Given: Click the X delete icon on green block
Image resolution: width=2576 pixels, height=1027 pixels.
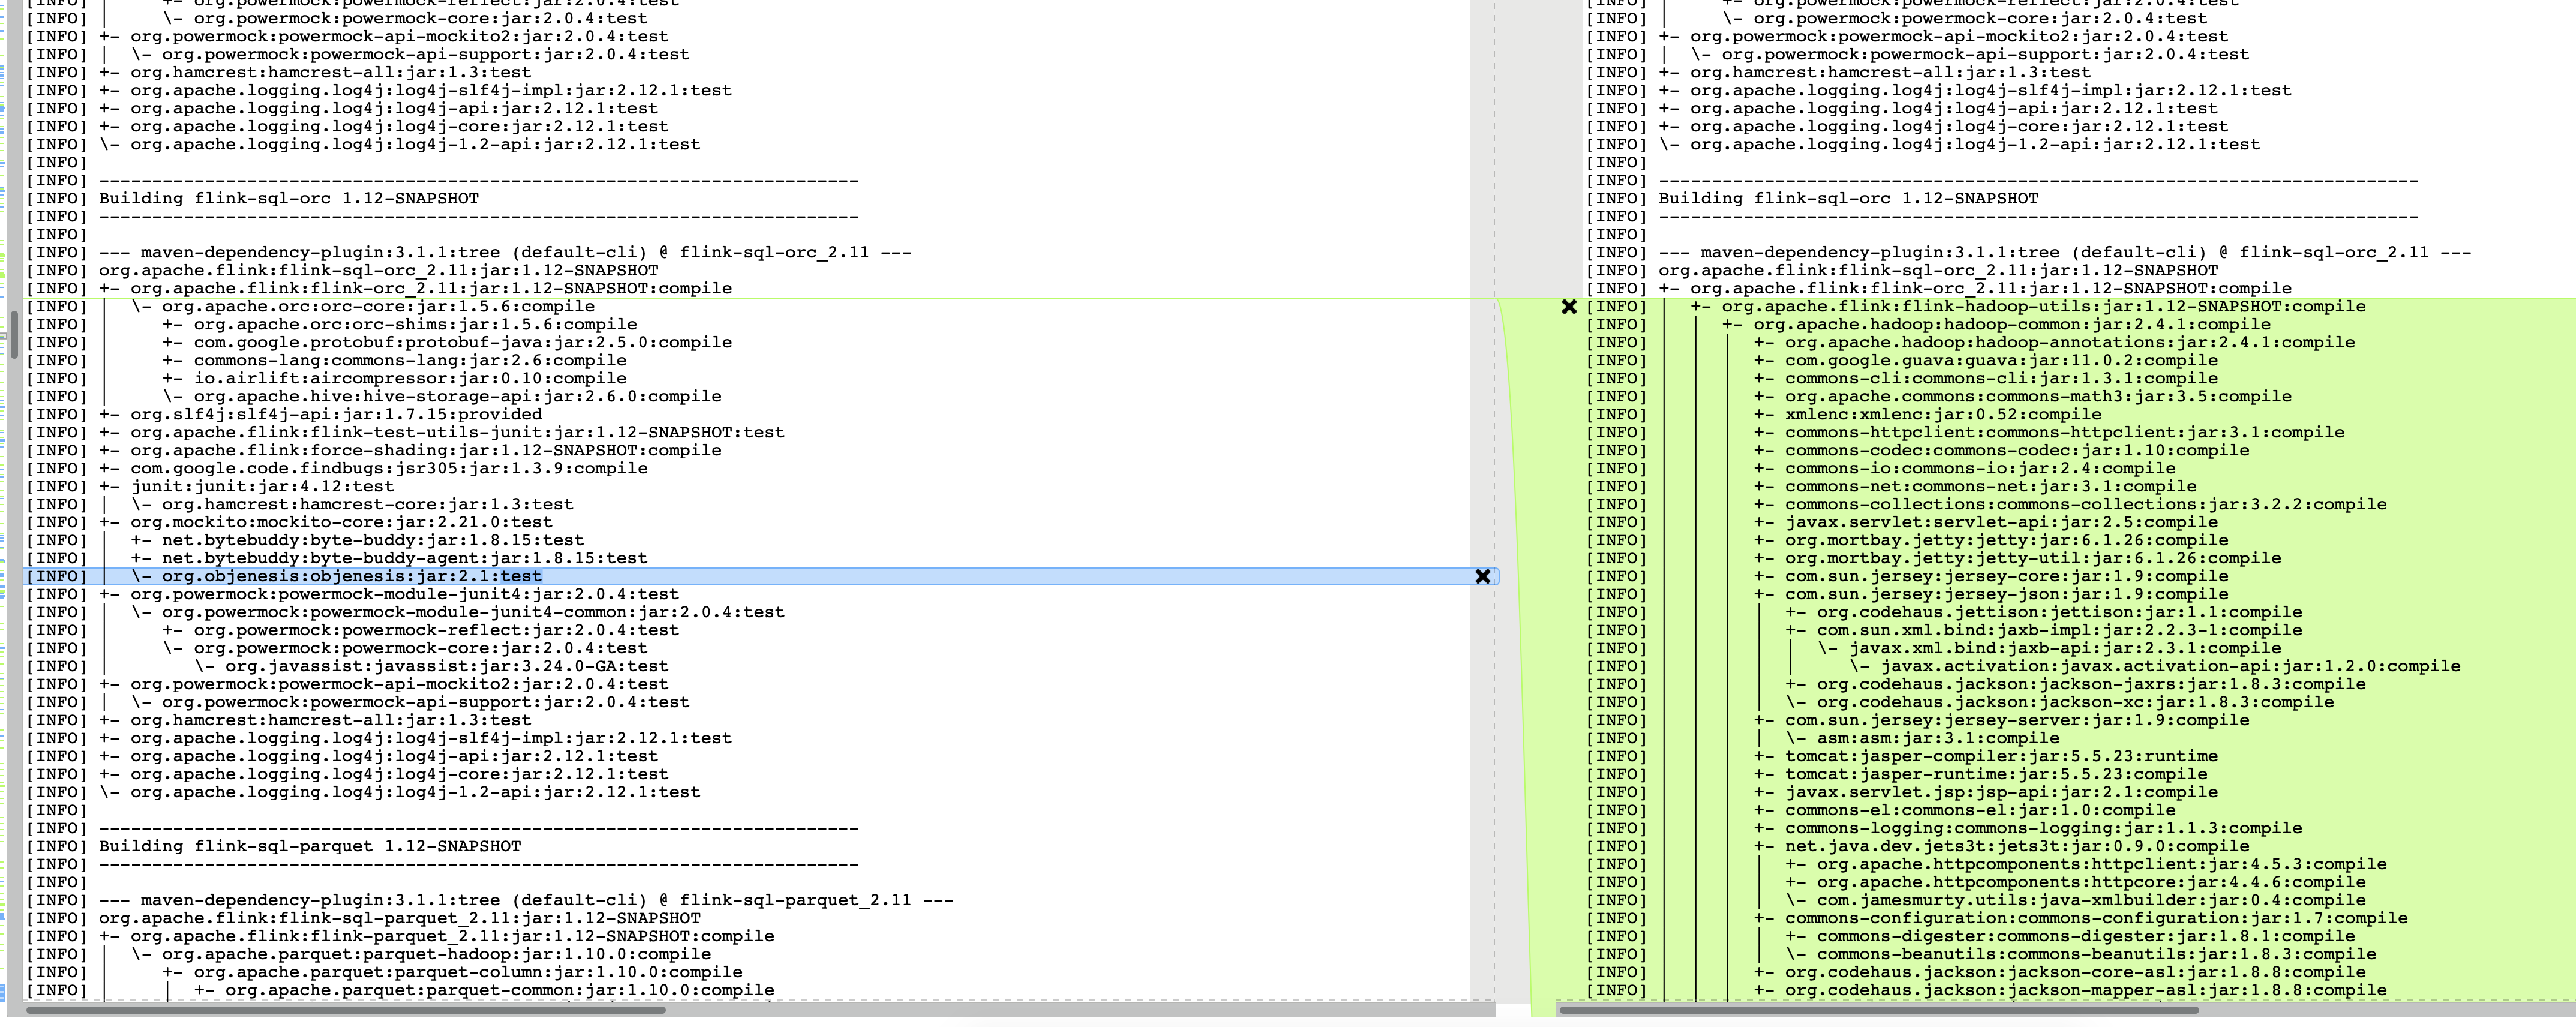Looking at the screenshot, I should tap(1569, 307).
